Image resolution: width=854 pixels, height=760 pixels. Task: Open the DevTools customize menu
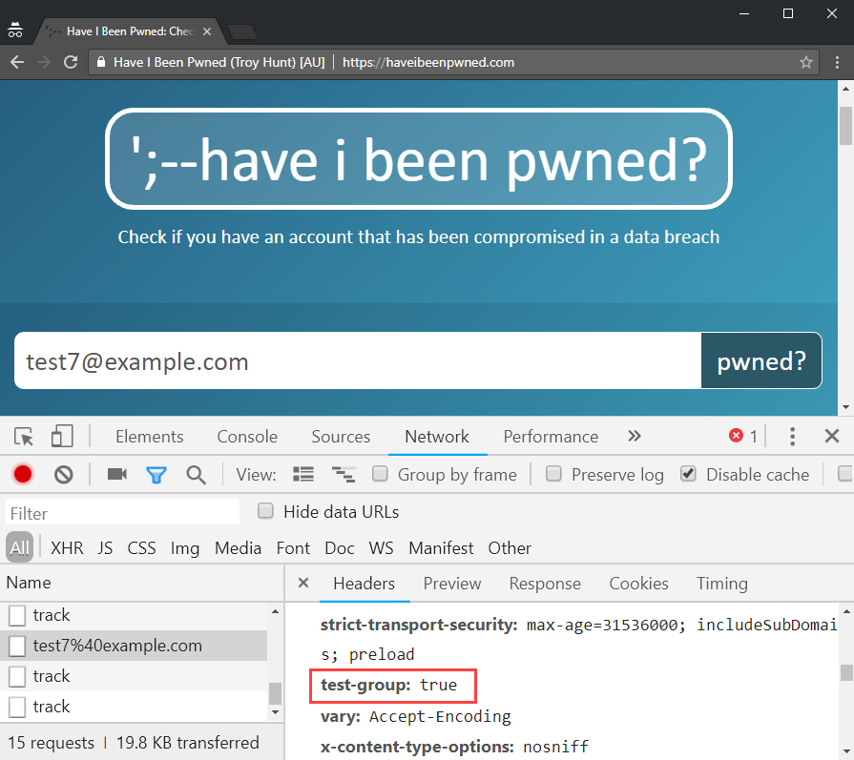[793, 436]
